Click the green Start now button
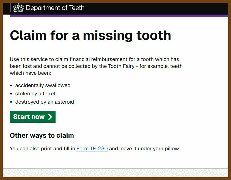This screenshot has width=231, height=180. [x=33, y=117]
